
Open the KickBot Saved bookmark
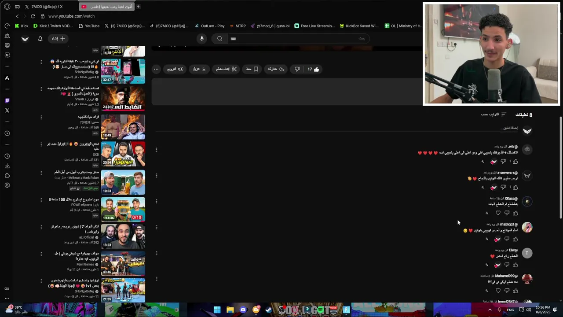[358, 26]
